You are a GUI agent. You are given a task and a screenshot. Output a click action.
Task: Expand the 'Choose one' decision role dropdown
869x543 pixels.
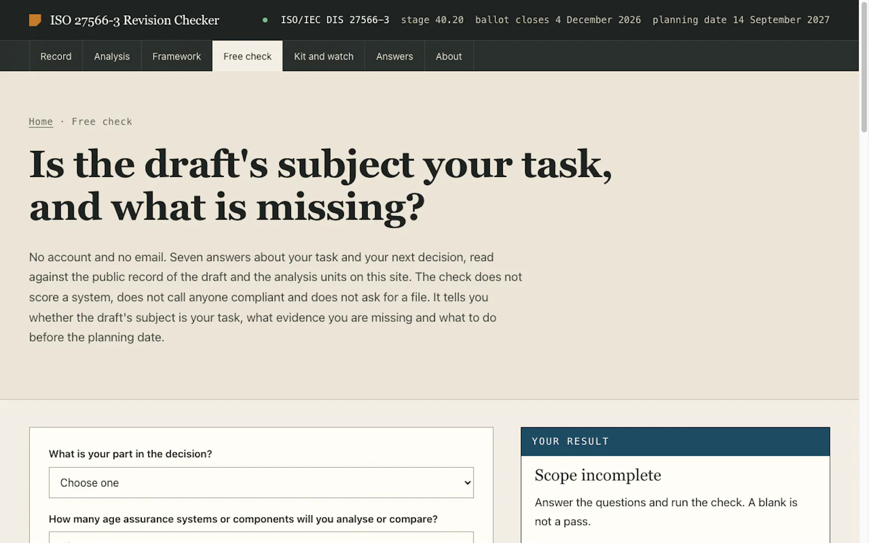pos(261,483)
